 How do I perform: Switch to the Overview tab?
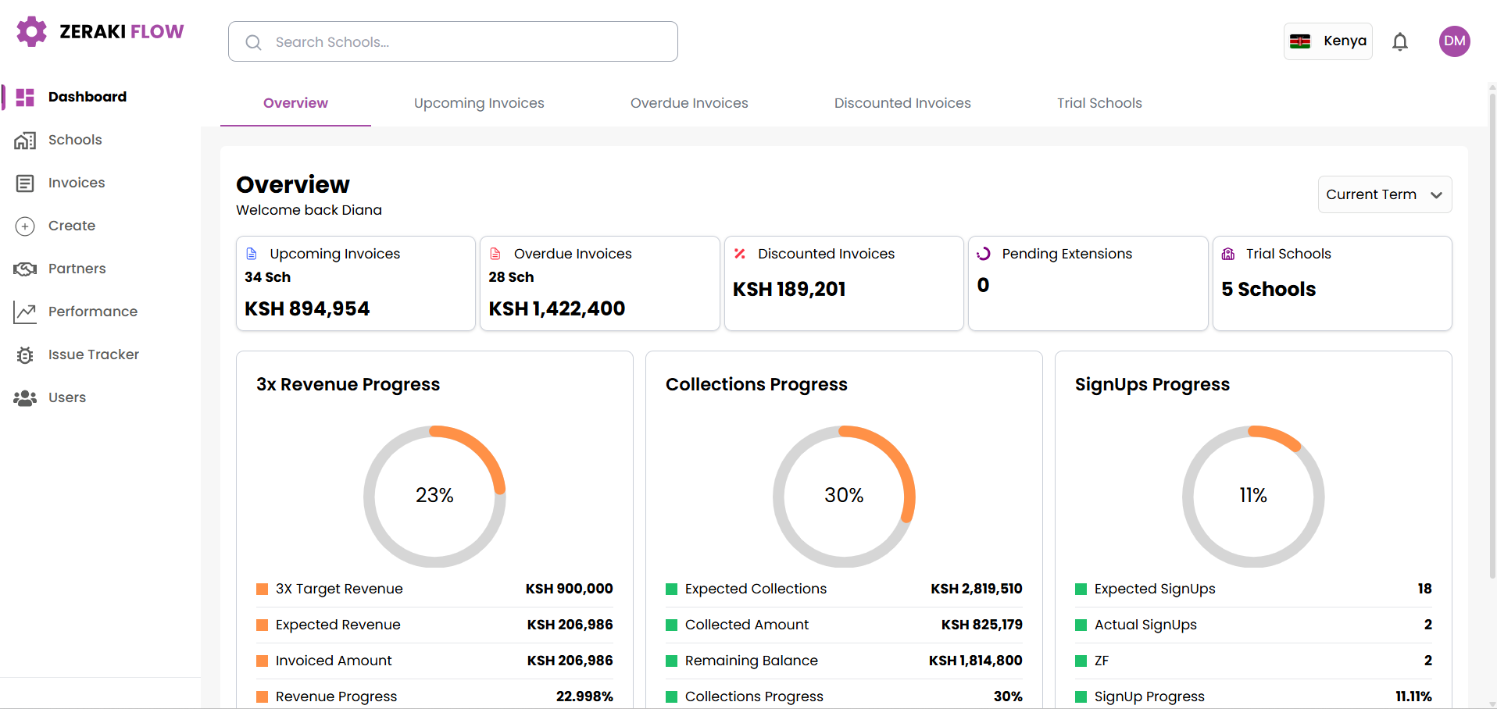(x=295, y=103)
